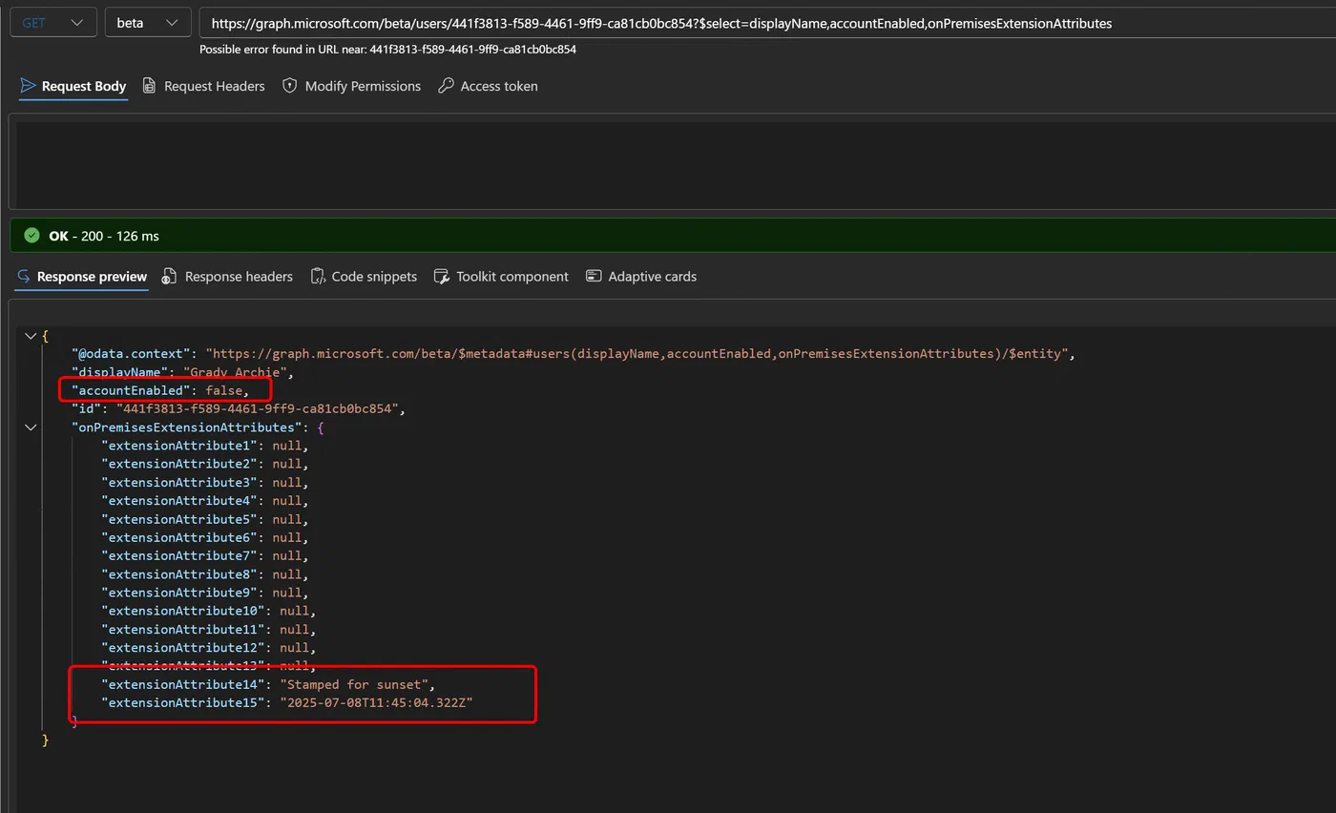Click the "extensionAttribute14" key

[x=183, y=684]
